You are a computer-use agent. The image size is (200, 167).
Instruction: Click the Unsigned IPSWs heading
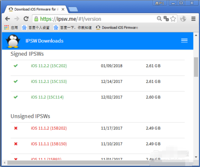[30, 116]
